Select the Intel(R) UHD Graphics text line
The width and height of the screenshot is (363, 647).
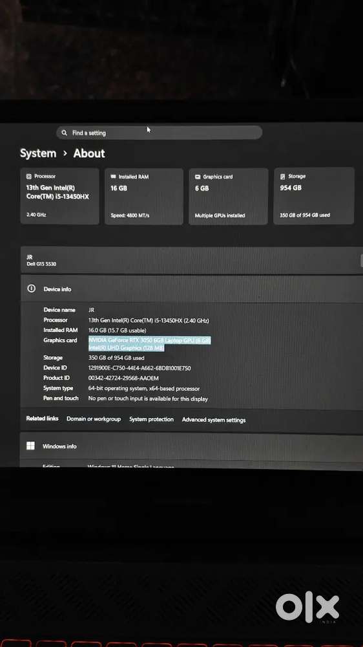[127, 348]
